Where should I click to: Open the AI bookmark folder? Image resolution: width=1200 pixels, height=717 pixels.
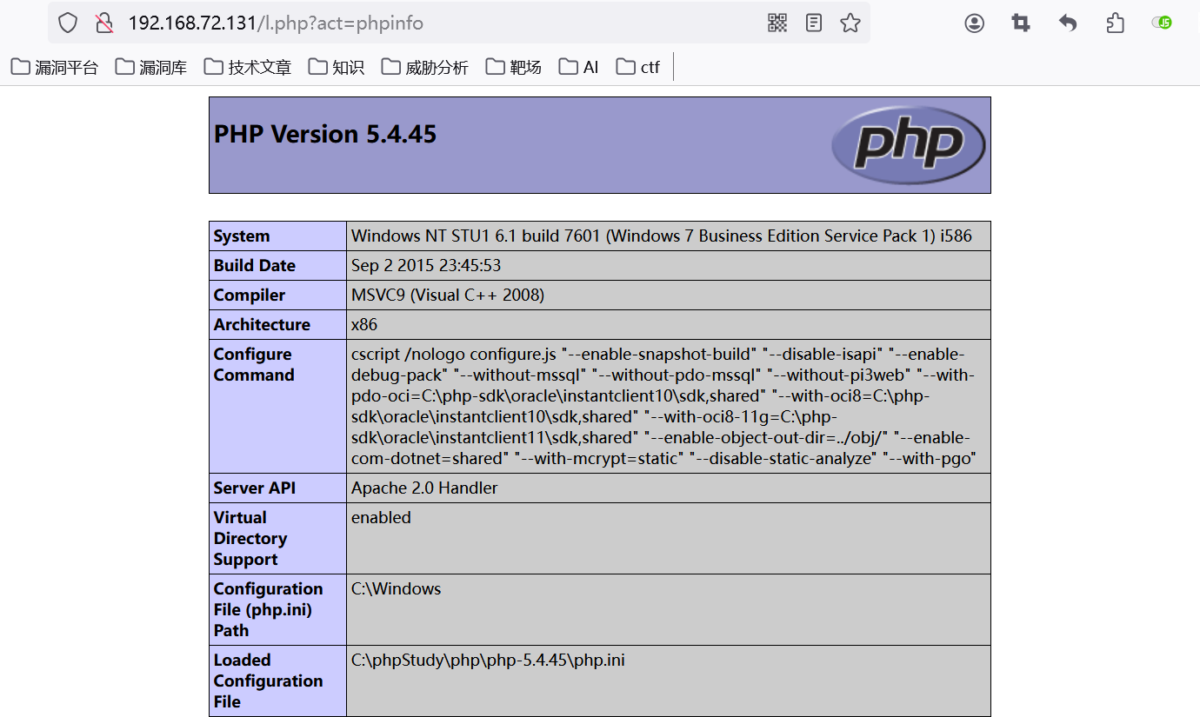coord(579,67)
